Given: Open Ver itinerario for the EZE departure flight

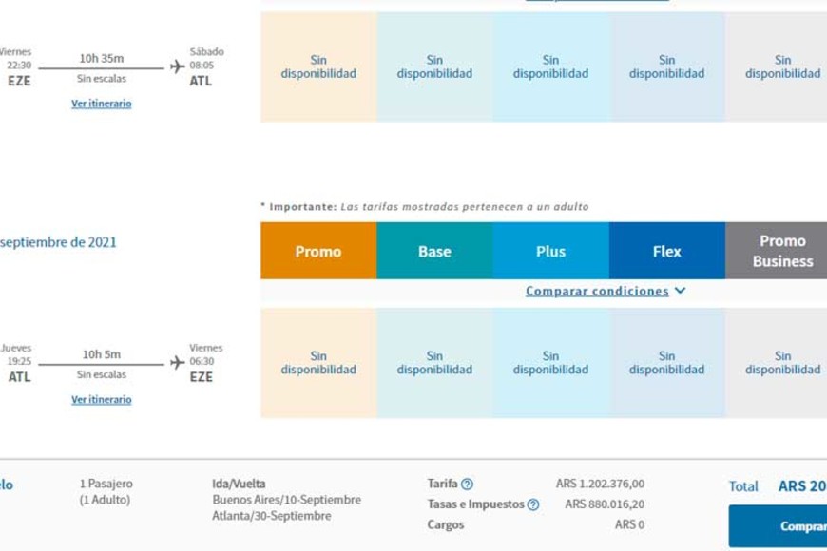Looking at the screenshot, I should 102,104.
